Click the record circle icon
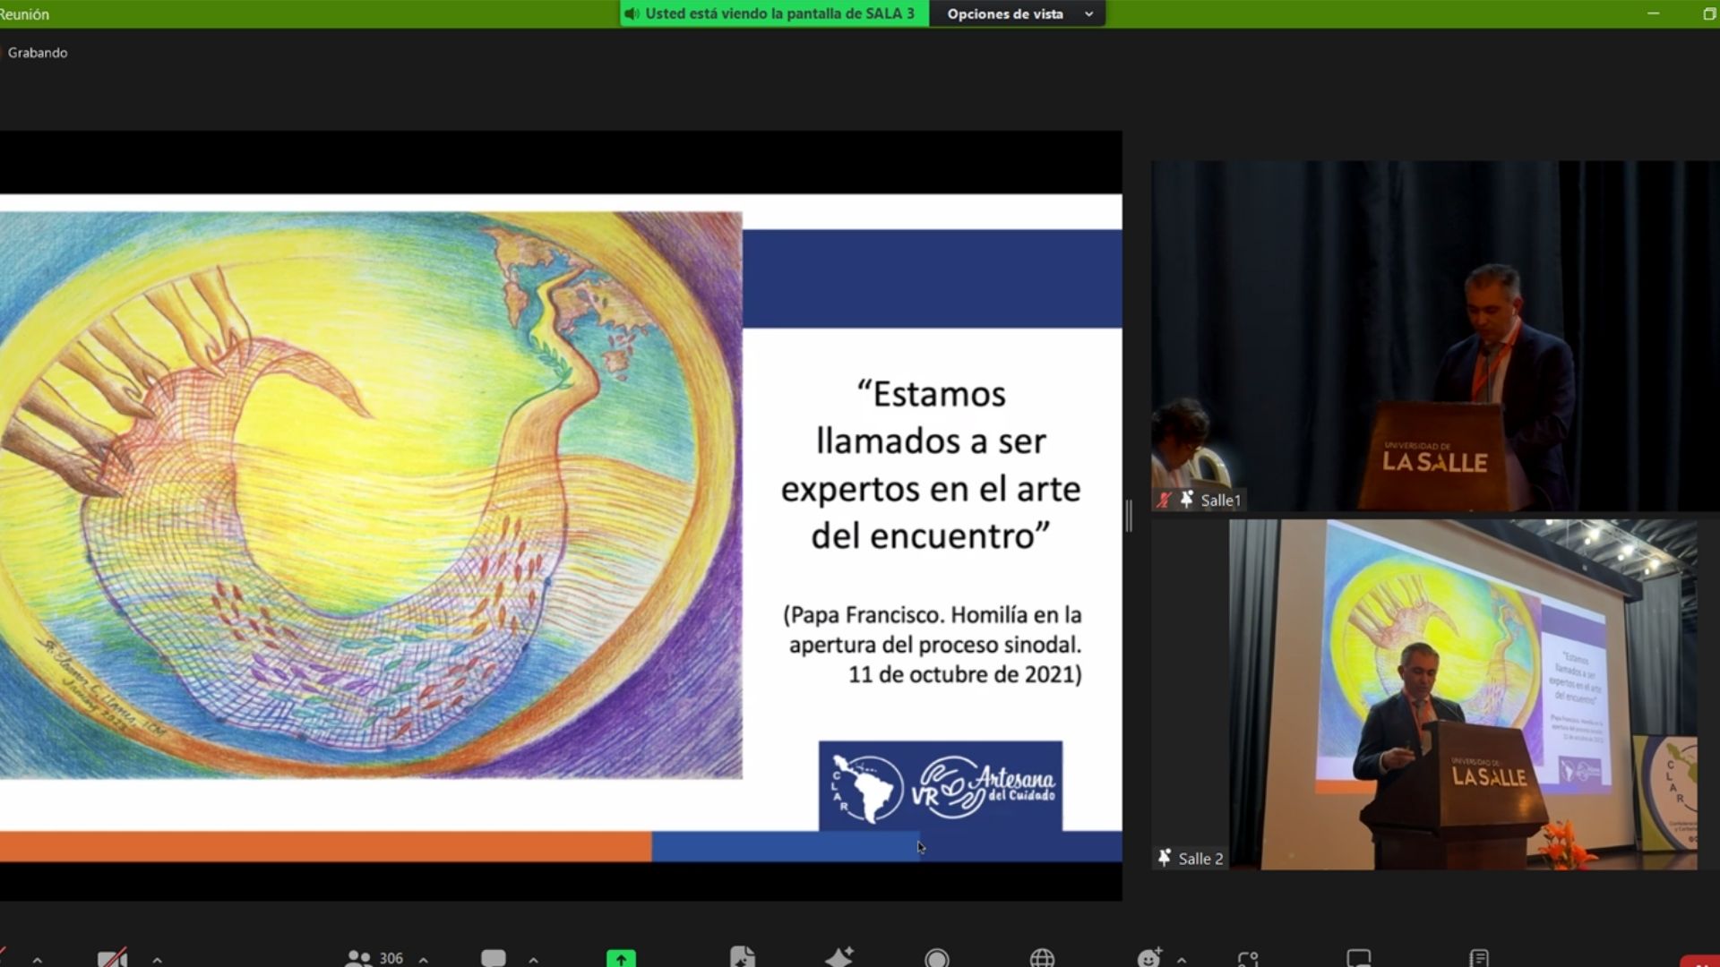 (x=937, y=958)
